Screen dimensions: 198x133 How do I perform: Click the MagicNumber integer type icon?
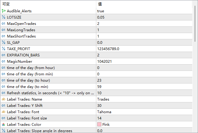pyautogui.click(x=4, y=61)
